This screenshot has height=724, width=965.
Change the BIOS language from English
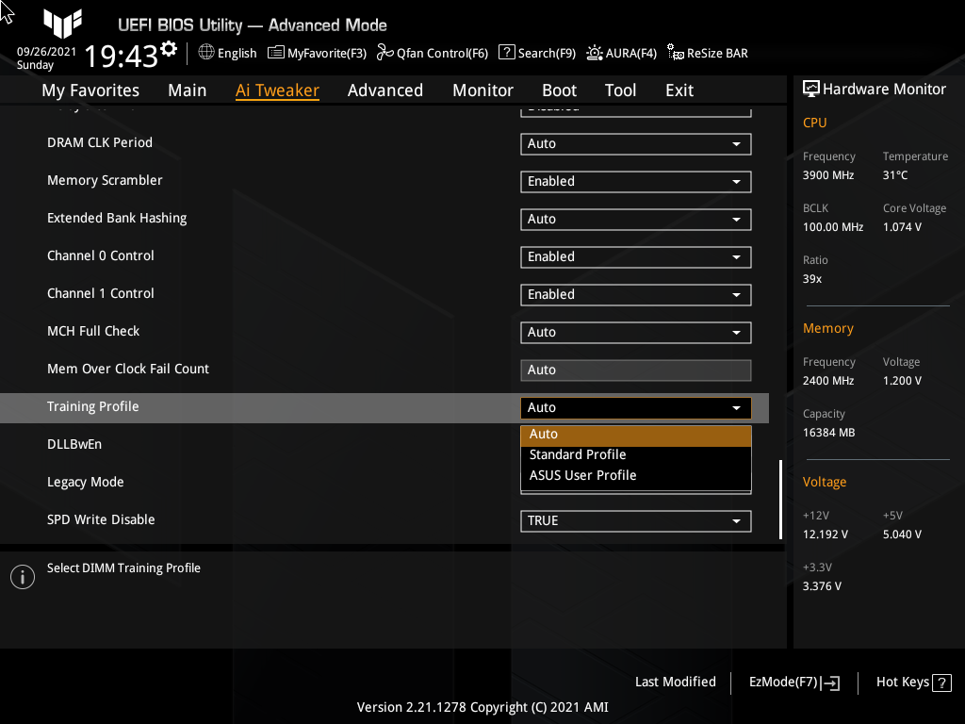point(226,53)
